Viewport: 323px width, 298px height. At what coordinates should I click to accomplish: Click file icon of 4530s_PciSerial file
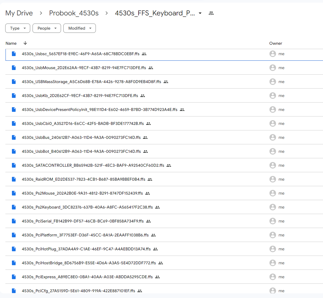point(14,221)
